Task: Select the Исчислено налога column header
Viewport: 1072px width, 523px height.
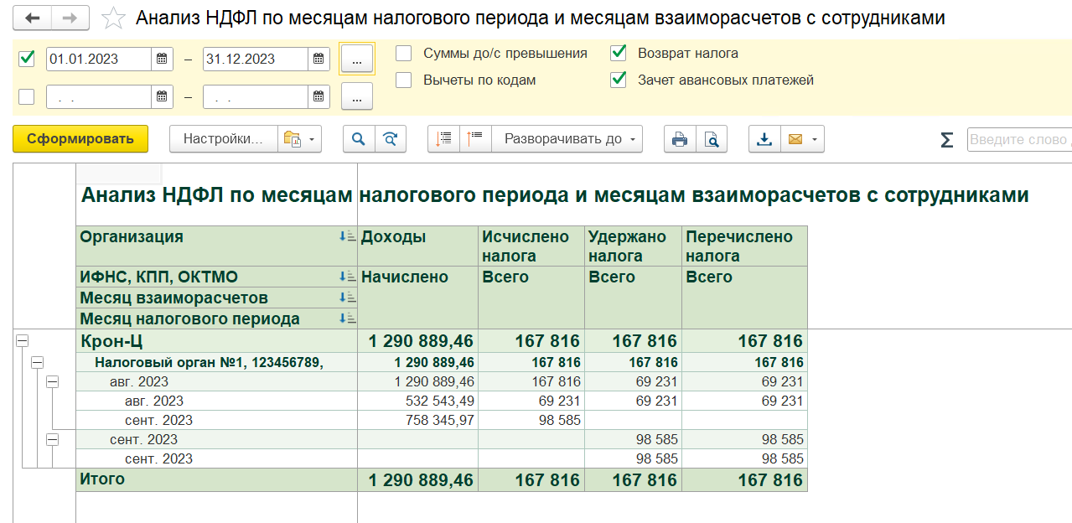Action: pos(531,246)
